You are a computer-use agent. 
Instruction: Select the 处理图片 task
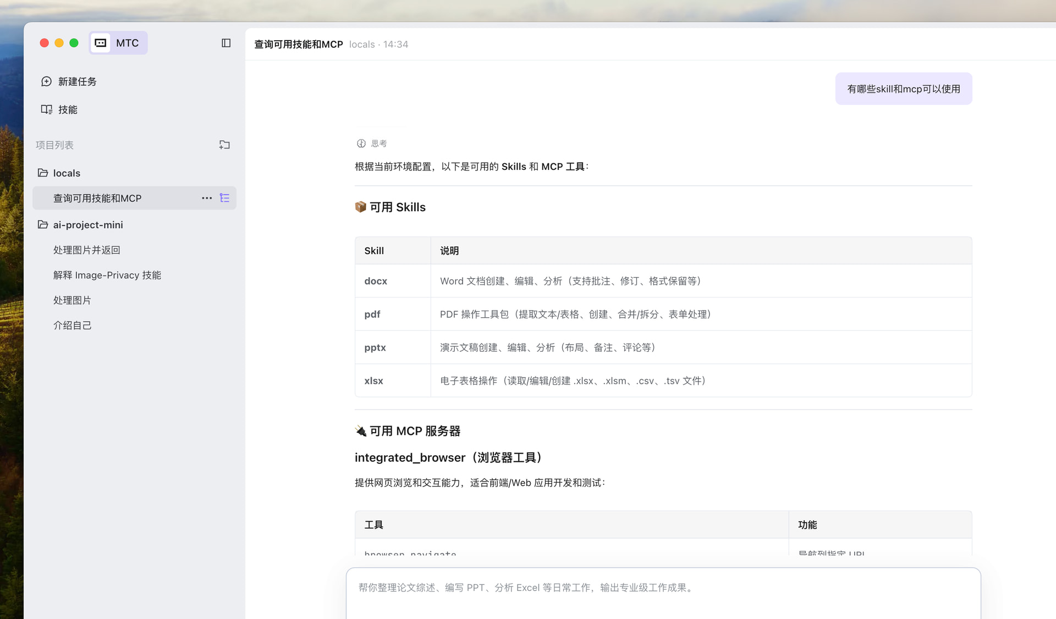coord(72,300)
